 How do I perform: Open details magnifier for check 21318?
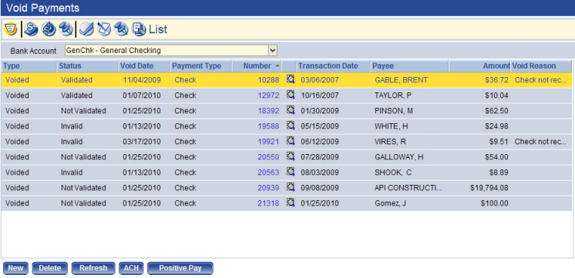tap(291, 203)
